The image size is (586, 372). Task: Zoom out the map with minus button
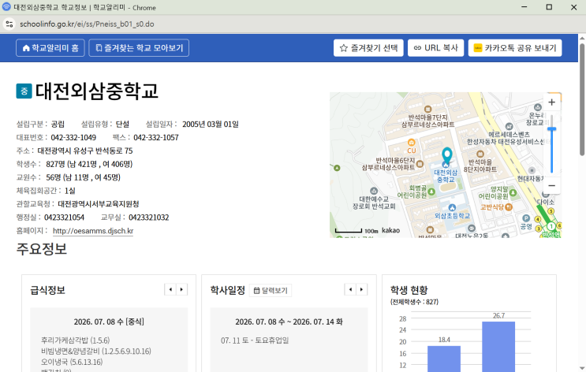click(x=551, y=186)
